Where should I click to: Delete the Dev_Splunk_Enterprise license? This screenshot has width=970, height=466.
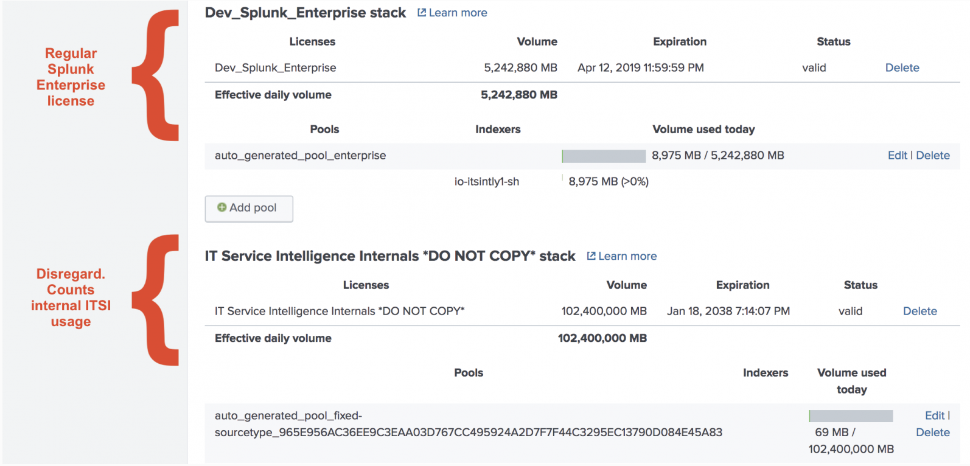(x=902, y=68)
